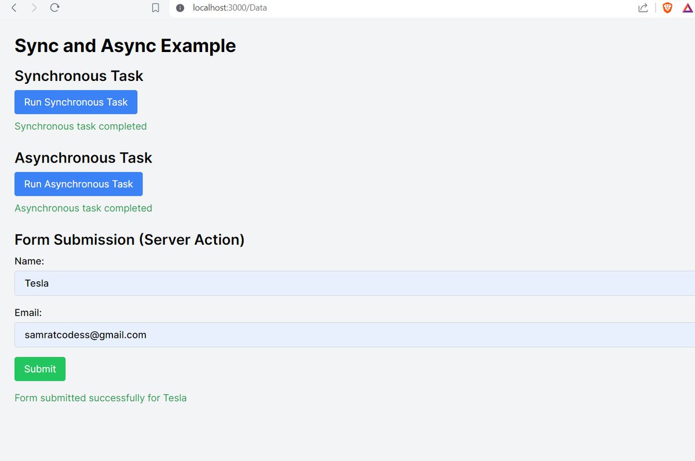Click the 'Email:' label
Screen dimensions: 695x461
pyautogui.click(x=28, y=313)
